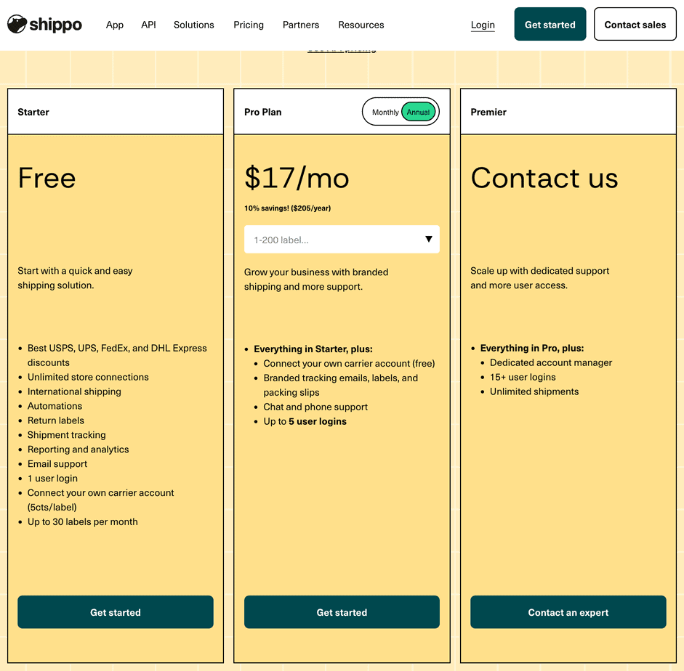684x671 pixels.
Task: Open the API navigation menu
Action: pos(148,25)
